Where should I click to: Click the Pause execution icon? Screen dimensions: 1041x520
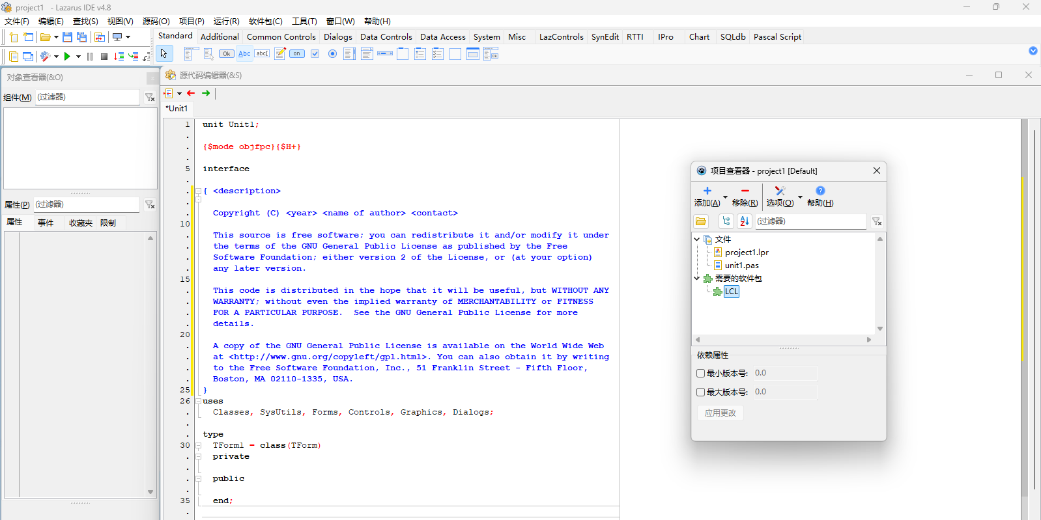pos(90,57)
